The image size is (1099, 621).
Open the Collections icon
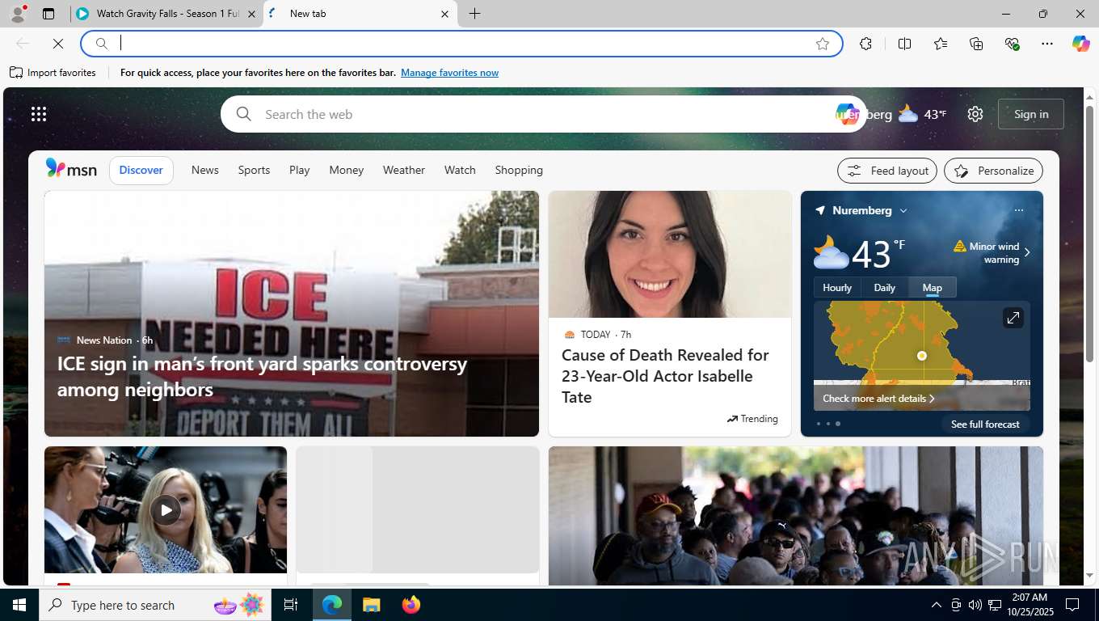(x=976, y=44)
